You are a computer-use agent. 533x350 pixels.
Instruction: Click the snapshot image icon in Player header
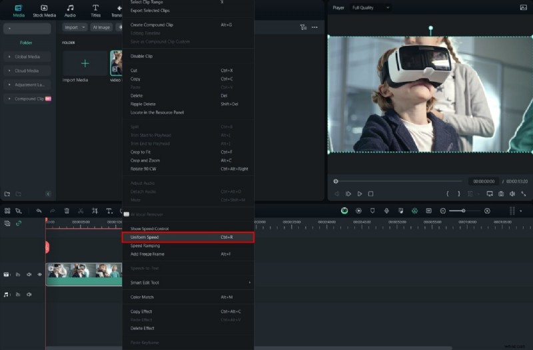[524, 7]
